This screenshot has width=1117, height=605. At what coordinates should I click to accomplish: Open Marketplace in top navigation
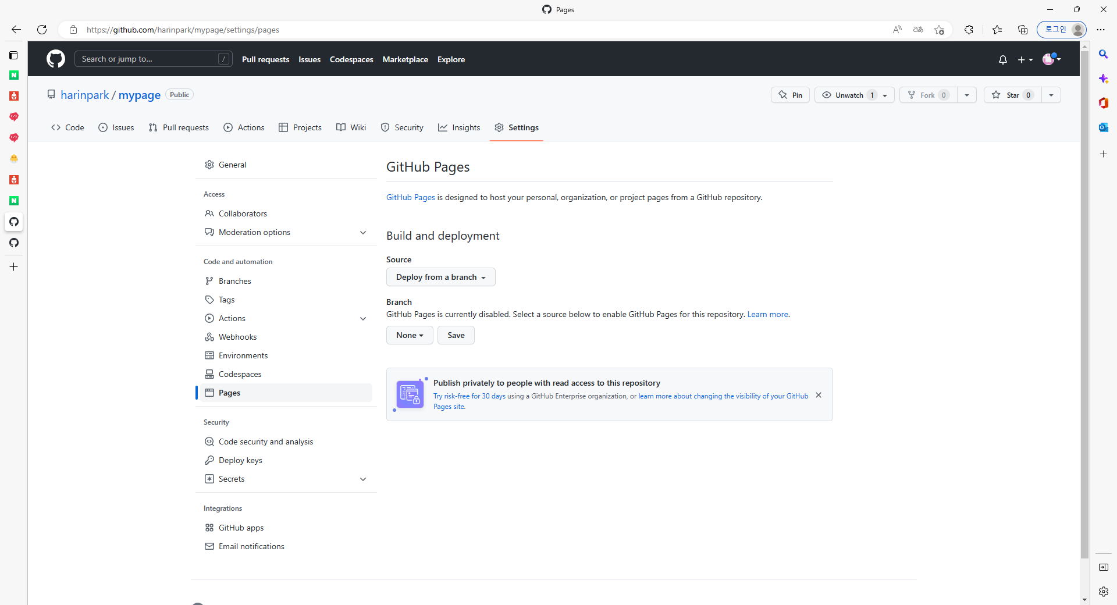point(405,59)
